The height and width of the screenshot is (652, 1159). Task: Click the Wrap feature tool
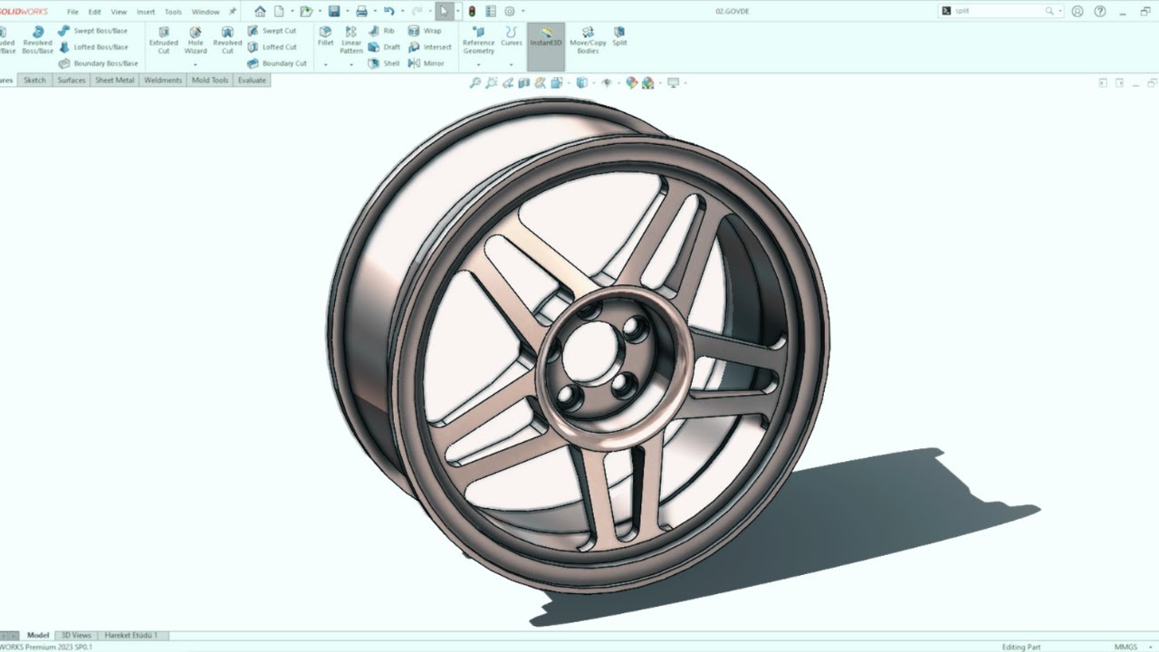pos(425,31)
